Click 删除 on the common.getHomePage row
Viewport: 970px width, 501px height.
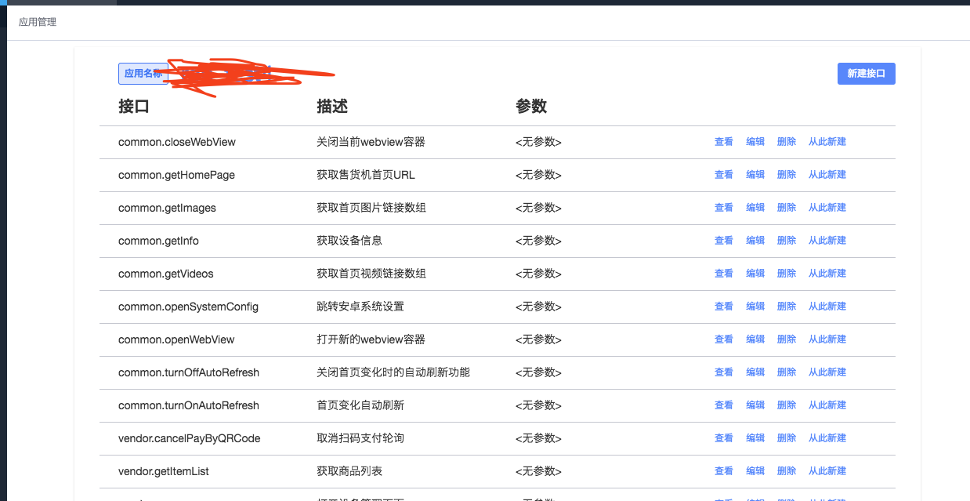click(x=787, y=175)
